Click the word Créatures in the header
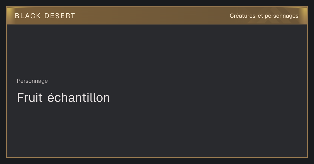Image resolution: width=314 pixels, height=164 pixels. pos(243,16)
